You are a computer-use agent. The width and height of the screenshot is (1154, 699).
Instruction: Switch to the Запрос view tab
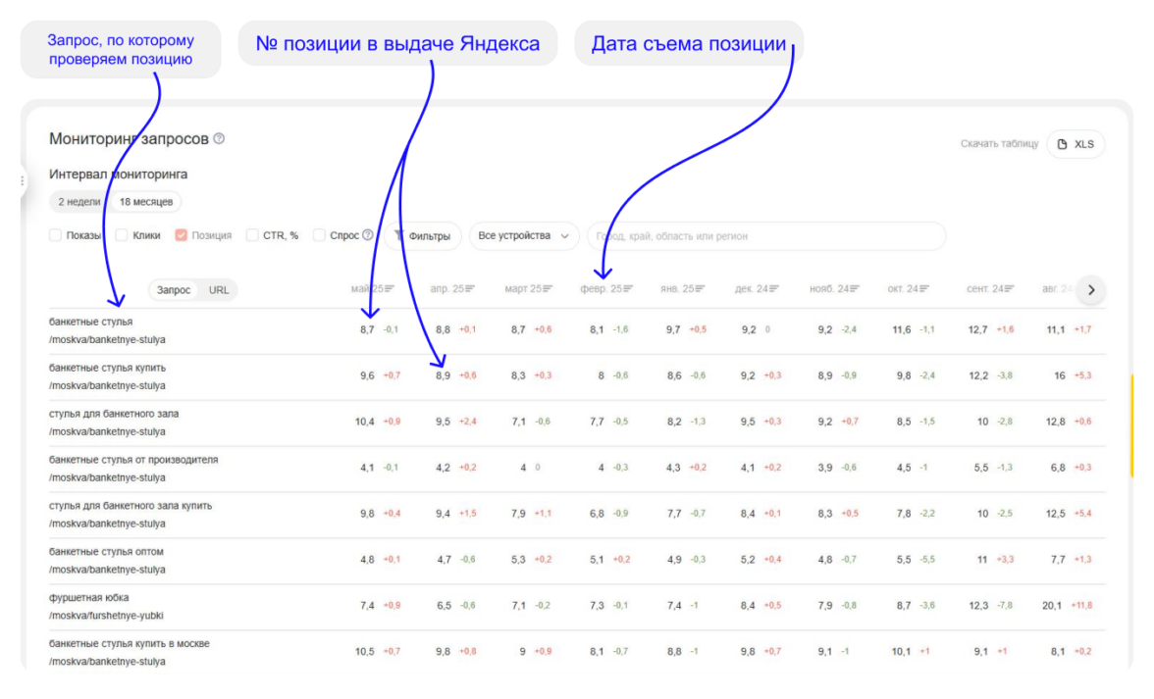[174, 289]
